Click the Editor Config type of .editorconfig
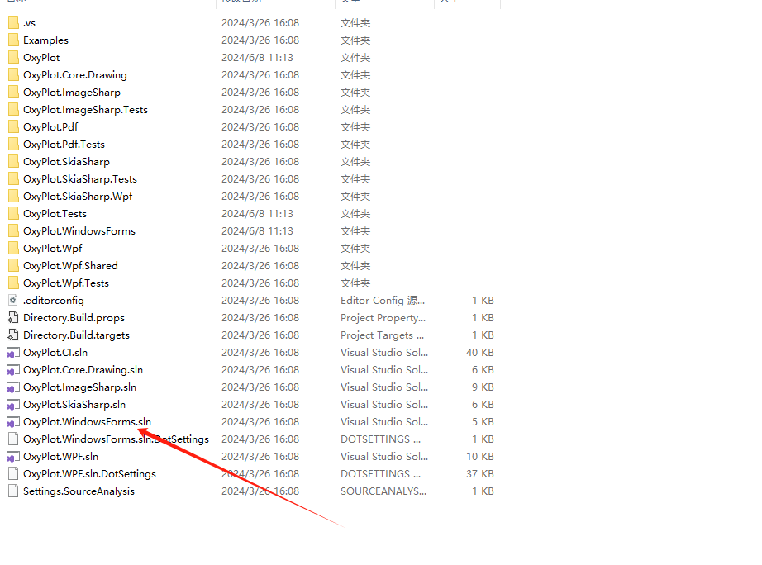This screenshot has width=762, height=565. (x=383, y=301)
